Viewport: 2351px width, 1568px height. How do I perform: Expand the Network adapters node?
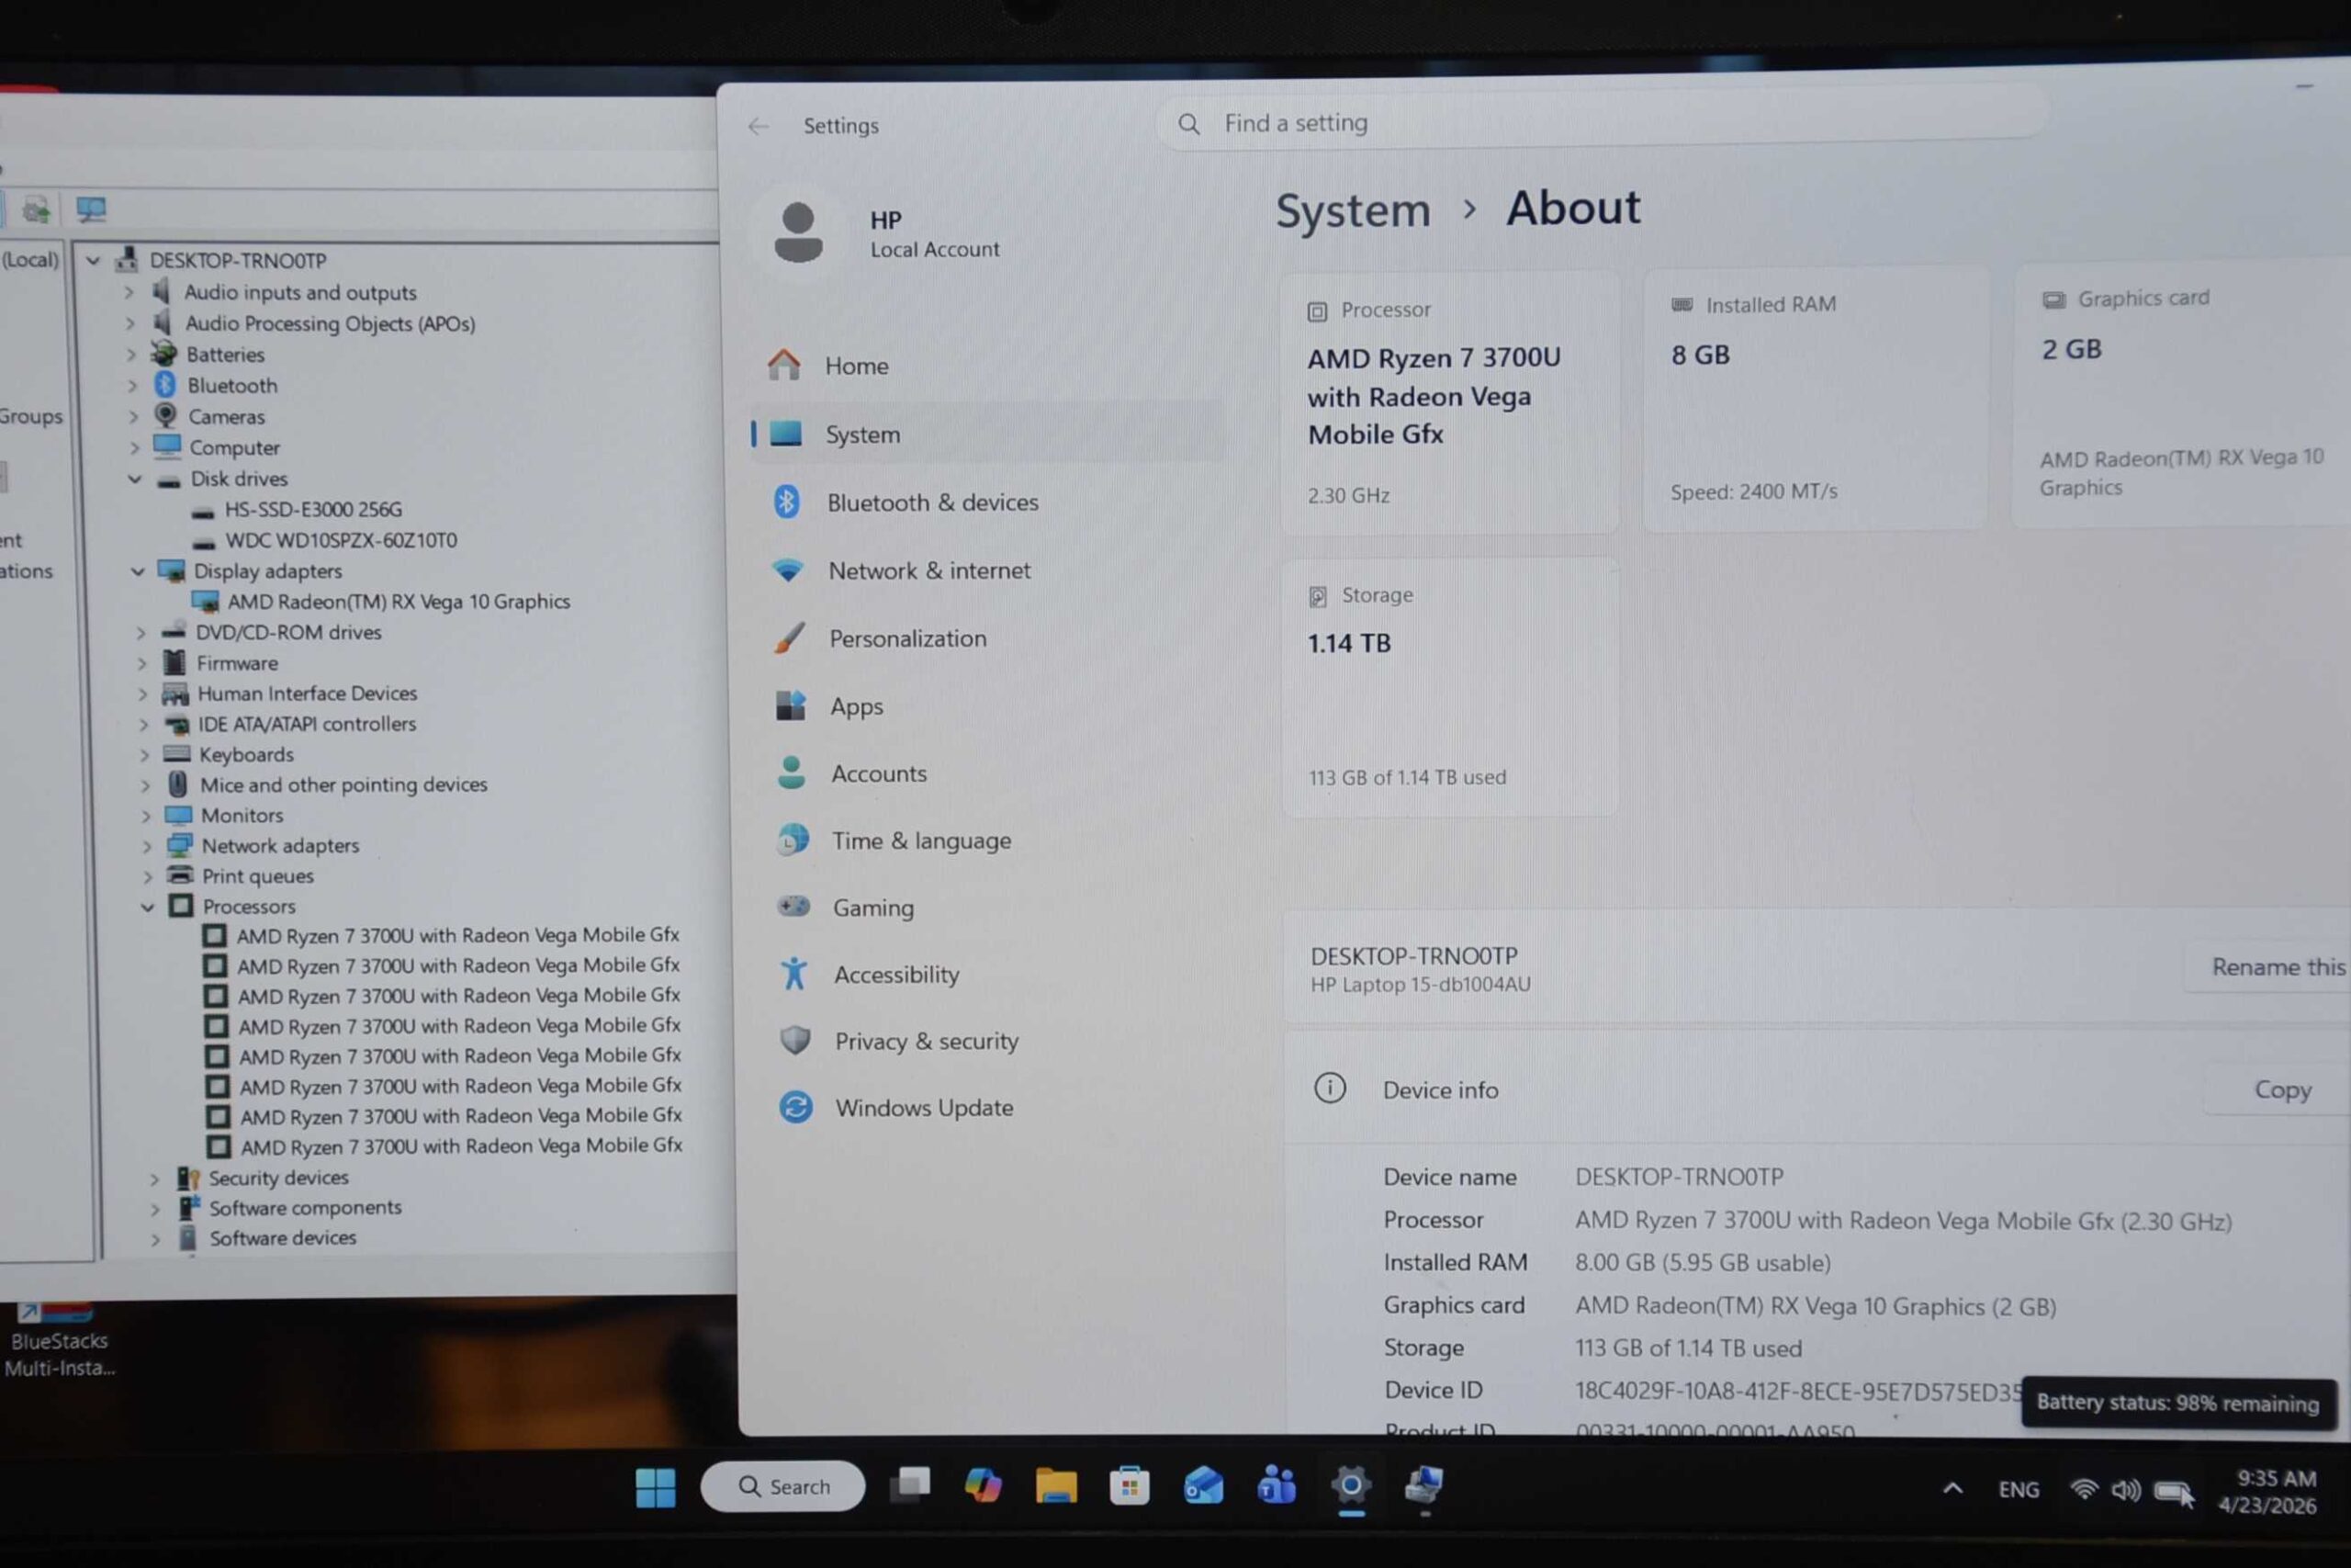pyautogui.click(x=147, y=846)
